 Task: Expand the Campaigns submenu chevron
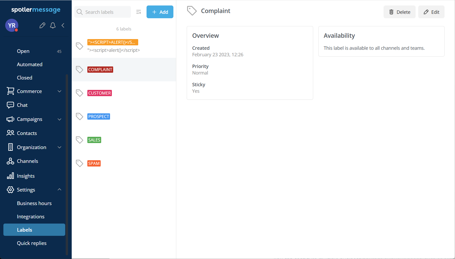pyautogui.click(x=59, y=119)
